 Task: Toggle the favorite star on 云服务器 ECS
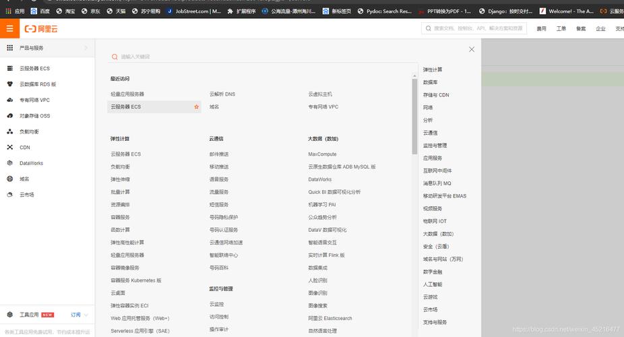196,106
